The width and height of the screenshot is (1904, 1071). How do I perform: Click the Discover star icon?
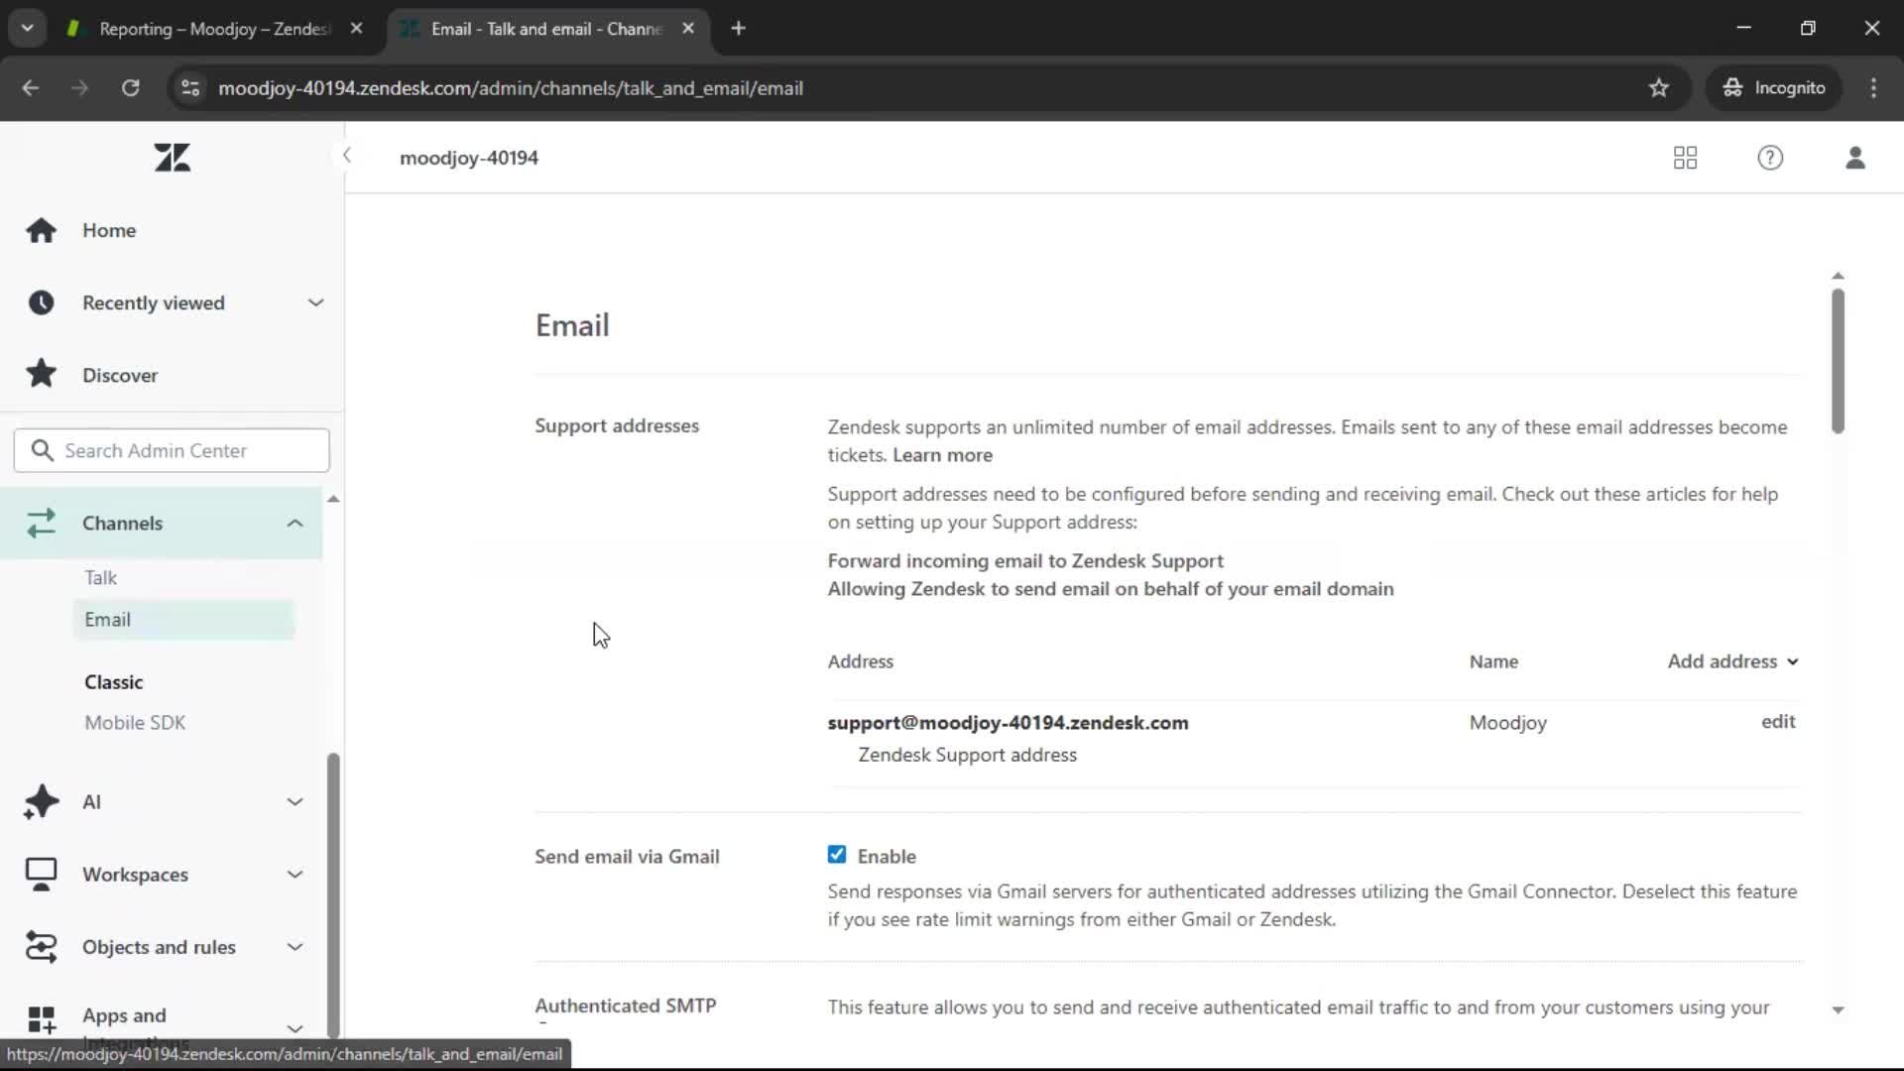[x=41, y=374]
